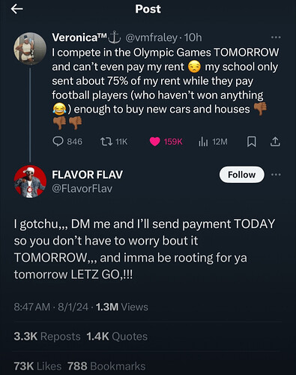Go back using the arrow icon
Viewport: 296px width, 375px height.
17,9
